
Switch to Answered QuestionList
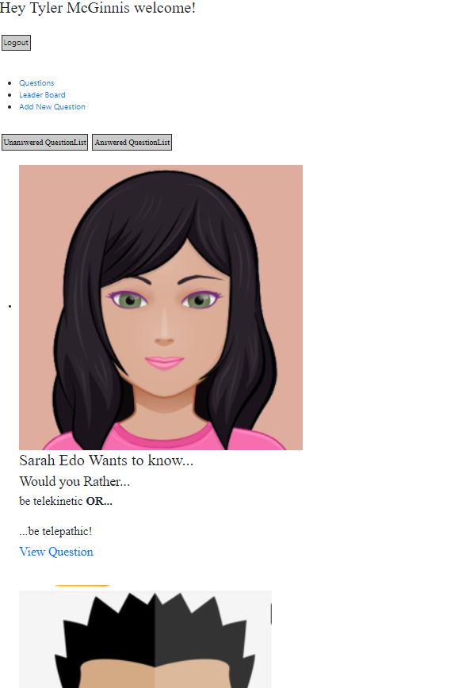click(132, 142)
